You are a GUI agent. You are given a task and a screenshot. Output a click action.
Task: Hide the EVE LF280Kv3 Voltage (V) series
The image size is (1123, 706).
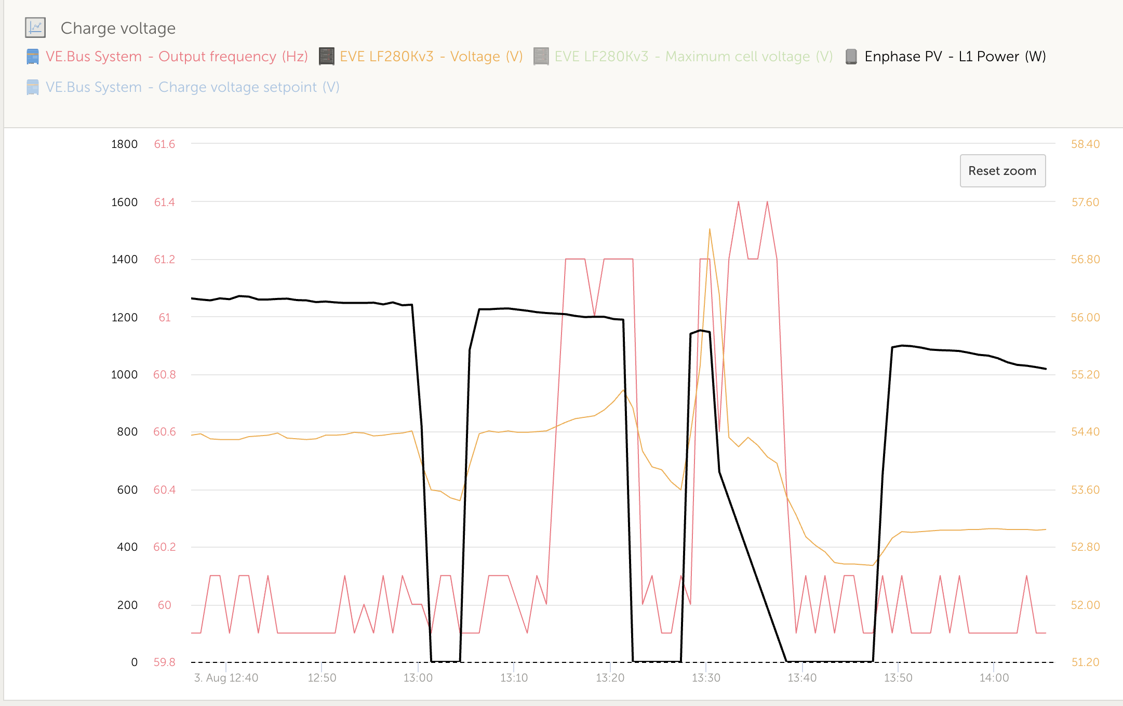[431, 57]
